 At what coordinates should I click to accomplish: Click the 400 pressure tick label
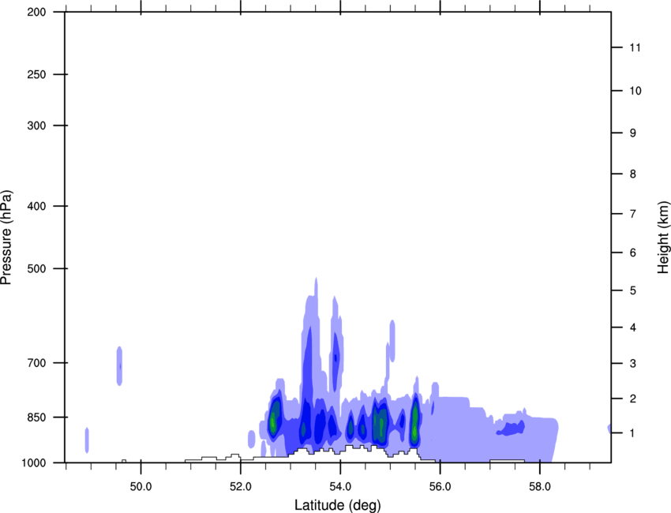(x=36, y=206)
